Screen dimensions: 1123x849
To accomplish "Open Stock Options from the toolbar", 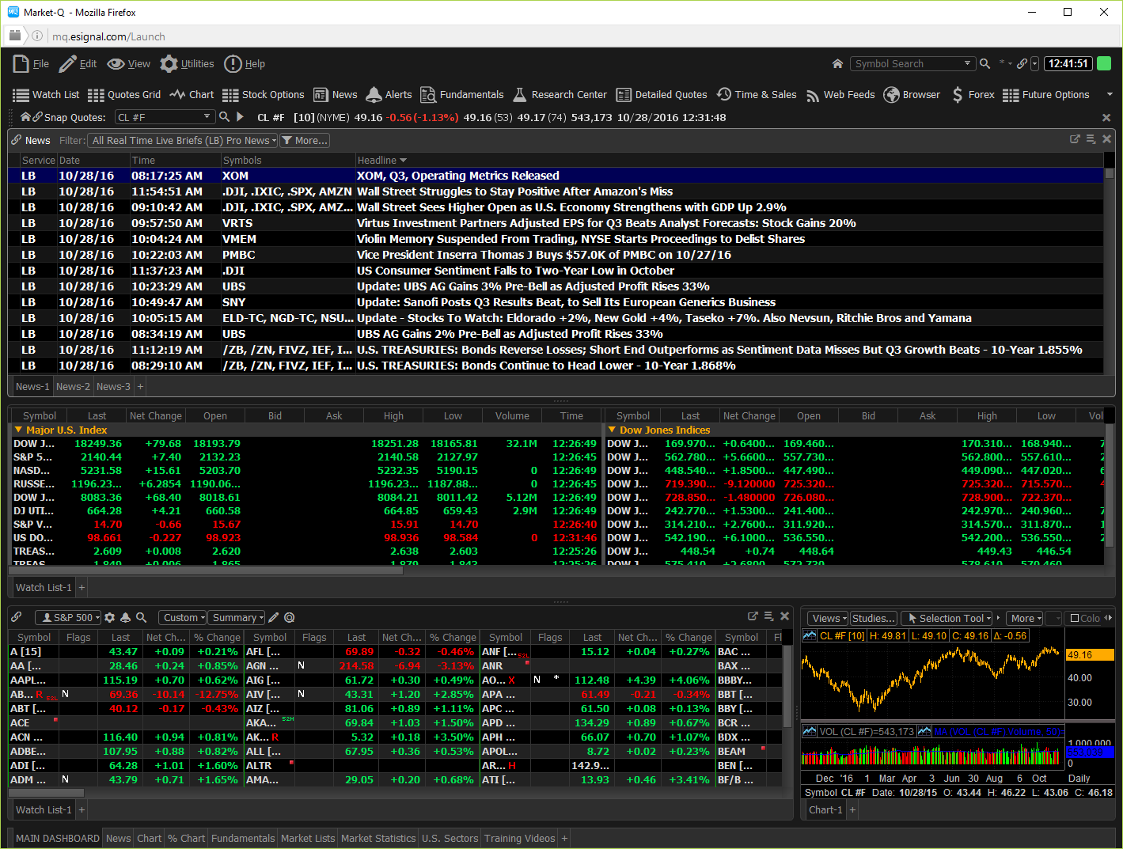I will point(264,95).
